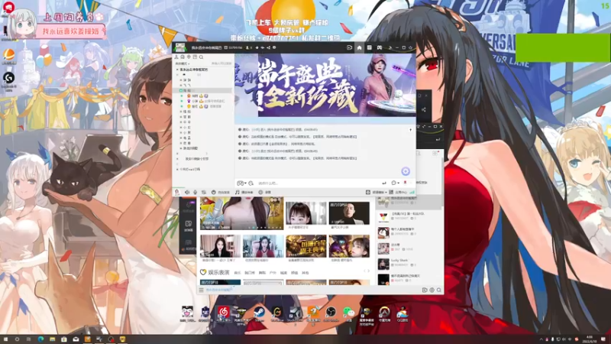Click the signal strength icon at the channel's bottom-right
The height and width of the screenshot is (344, 611).
(x=412, y=193)
